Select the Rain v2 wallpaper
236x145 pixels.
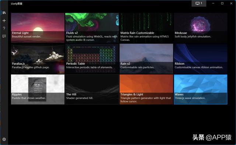click(146, 59)
